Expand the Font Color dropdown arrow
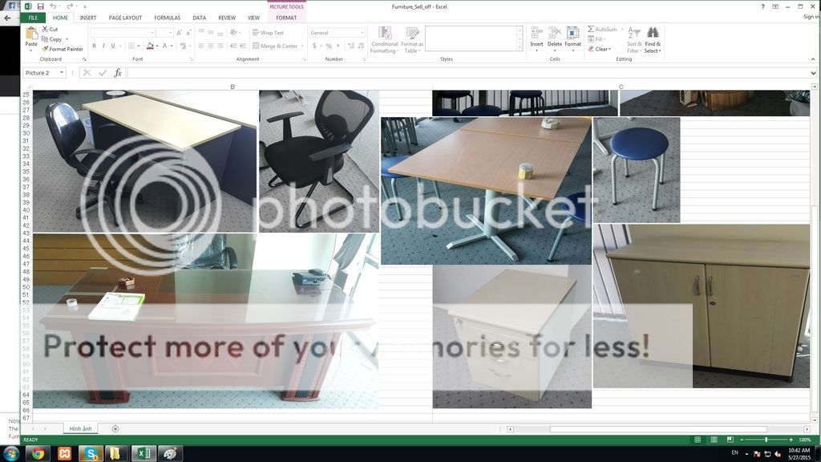Image resolution: width=821 pixels, height=462 pixels. coord(172,46)
